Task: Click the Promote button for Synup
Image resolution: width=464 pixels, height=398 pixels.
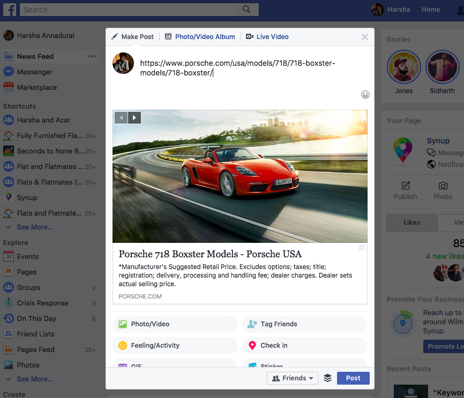Action: tap(444, 346)
